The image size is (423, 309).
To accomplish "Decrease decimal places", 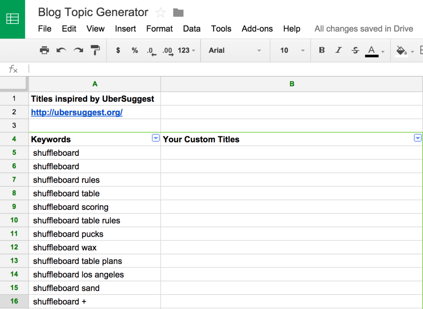I will (x=151, y=51).
